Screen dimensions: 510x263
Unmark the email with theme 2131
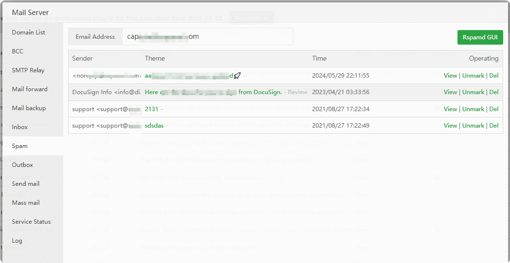[x=473, y=109]
